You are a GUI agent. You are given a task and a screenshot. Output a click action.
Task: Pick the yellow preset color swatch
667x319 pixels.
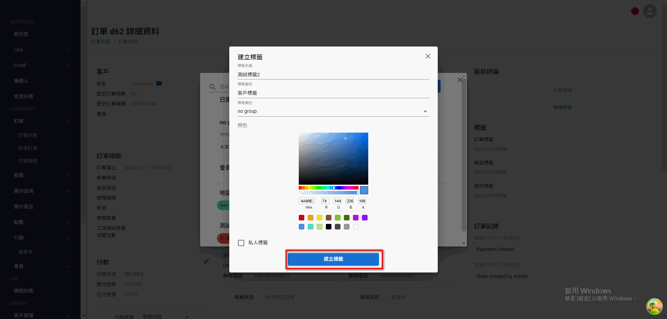coord(320,218)
